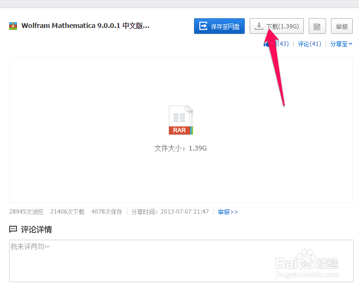This screenshot has height=287, width=359.
Task: Click the 下载(1.39G) download button
Action: tap(277, 26)
